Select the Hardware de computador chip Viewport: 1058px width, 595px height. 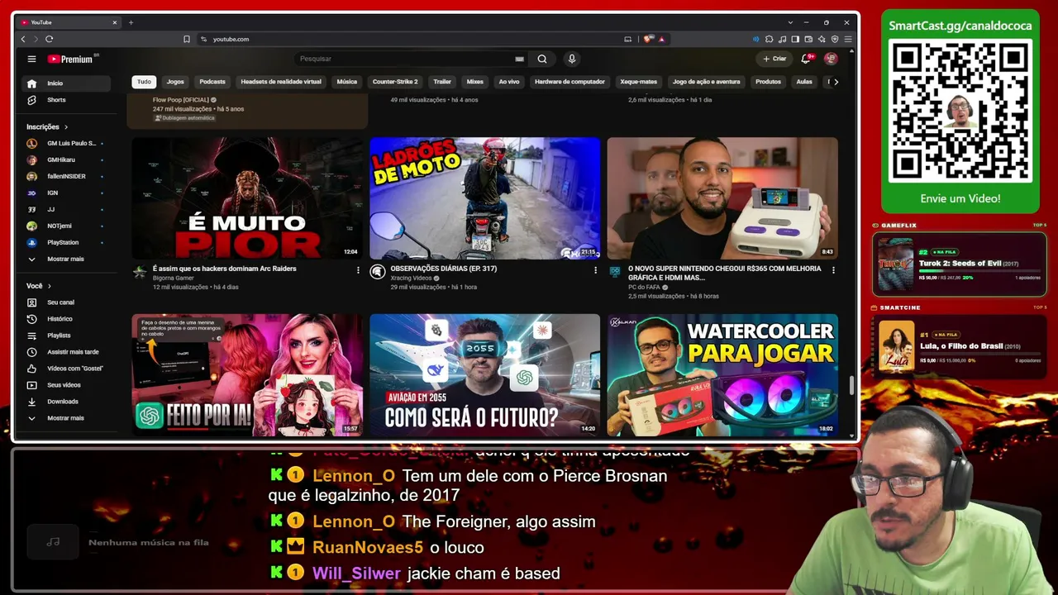(570, 82)
